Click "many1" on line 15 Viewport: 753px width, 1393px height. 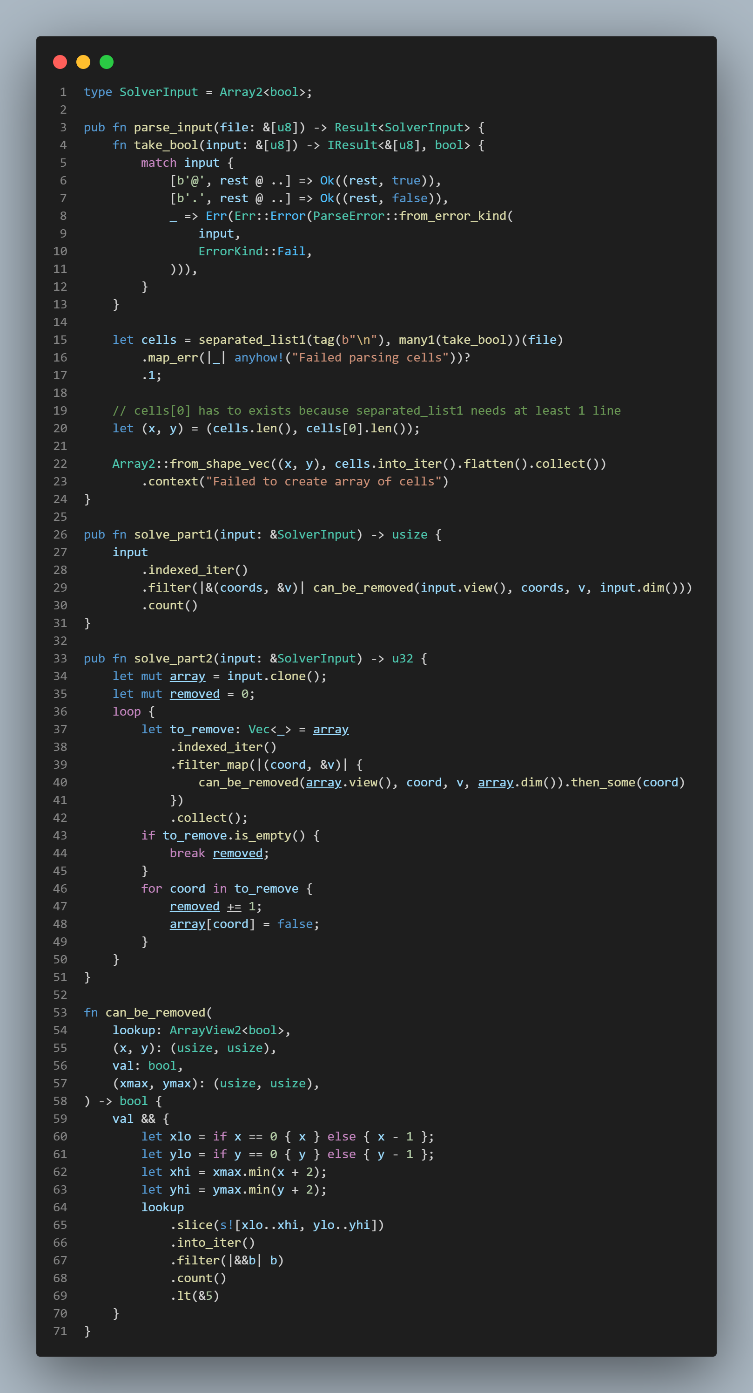coord(417,340)
